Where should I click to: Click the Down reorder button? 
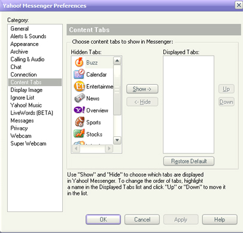click(226, 102)
